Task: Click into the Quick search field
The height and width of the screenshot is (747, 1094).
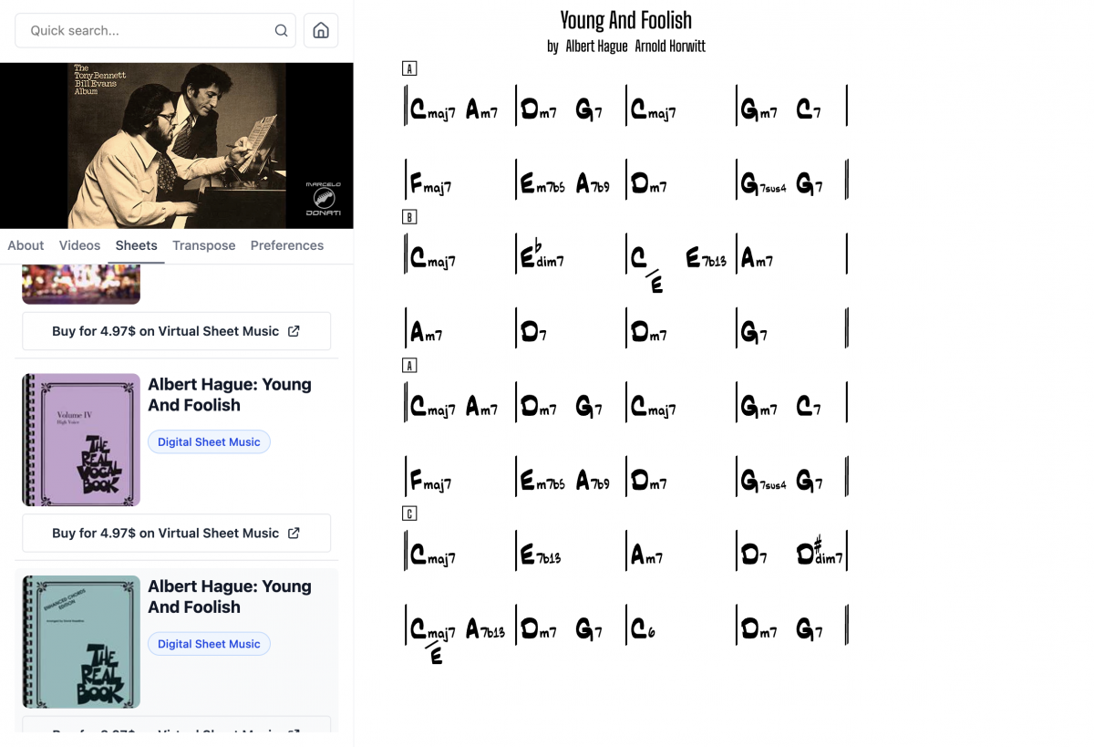Action: pyautogui.click(x=146, y=31)
